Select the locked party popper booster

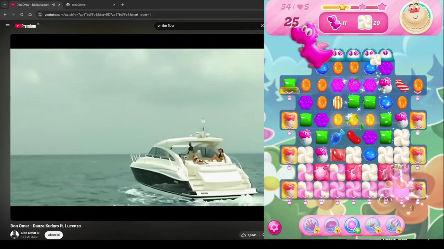[x=373, y=225]
